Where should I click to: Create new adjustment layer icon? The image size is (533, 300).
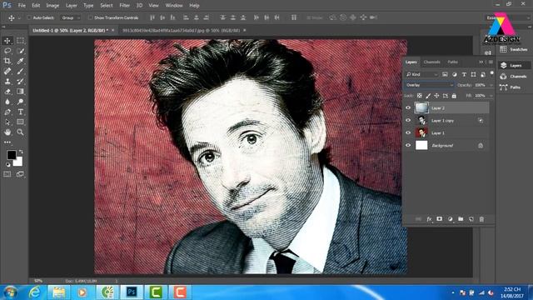tap(450, 219)
